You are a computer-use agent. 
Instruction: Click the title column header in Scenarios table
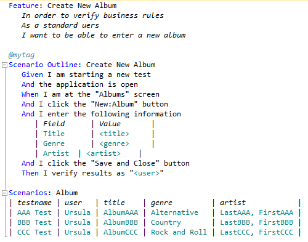pyautogui.click(x=114, y=203)
